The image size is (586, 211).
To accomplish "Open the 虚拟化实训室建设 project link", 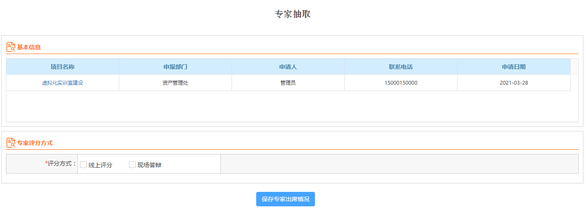I will (63, 83).
